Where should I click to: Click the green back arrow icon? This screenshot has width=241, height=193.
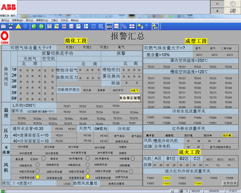tap(34, 26)
